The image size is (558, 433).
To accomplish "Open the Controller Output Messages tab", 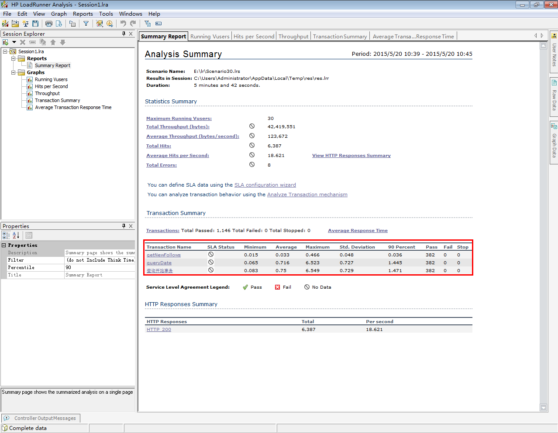I will click(x=41, y=418).
